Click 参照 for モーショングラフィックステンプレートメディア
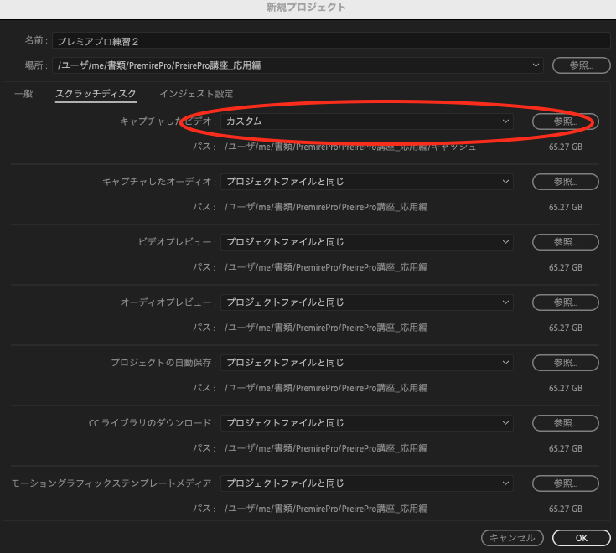This screenshot has height=553, width=616. point(566,483)
